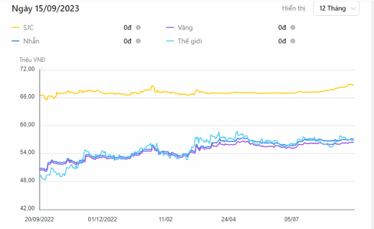
Task: Click the Hiển thị display label
Action: point(294,9)
